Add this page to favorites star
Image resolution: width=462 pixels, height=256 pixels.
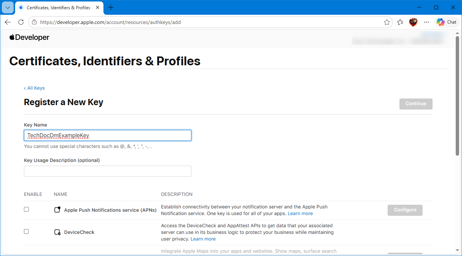click(387, 22)
